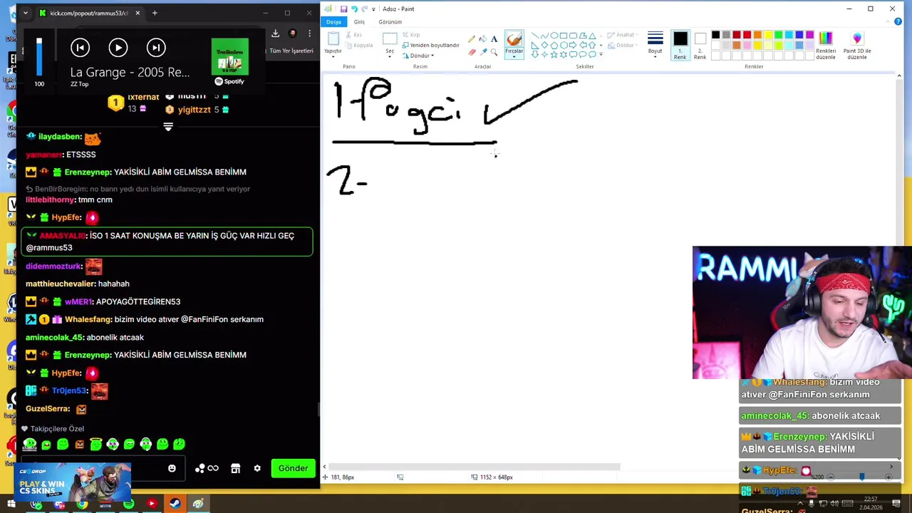Switch to the Giriş ribbon tab
The height and width of the screenshot is (513, 912).
pos(359,21)
